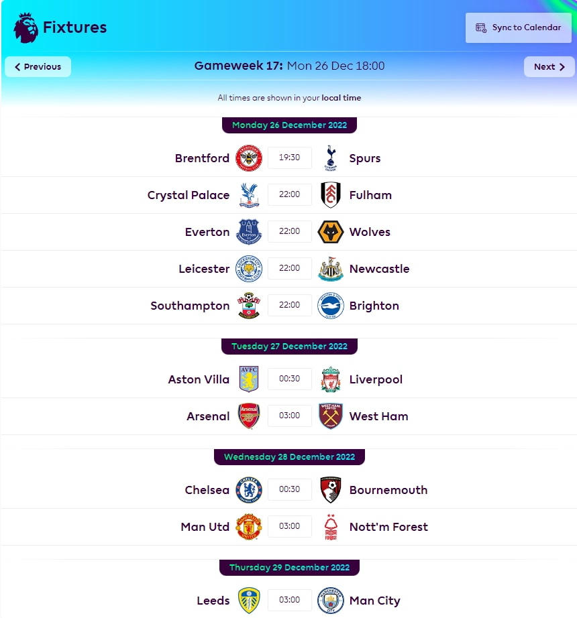
Task: Go to Previous gameweek
Action: (38, 66)
